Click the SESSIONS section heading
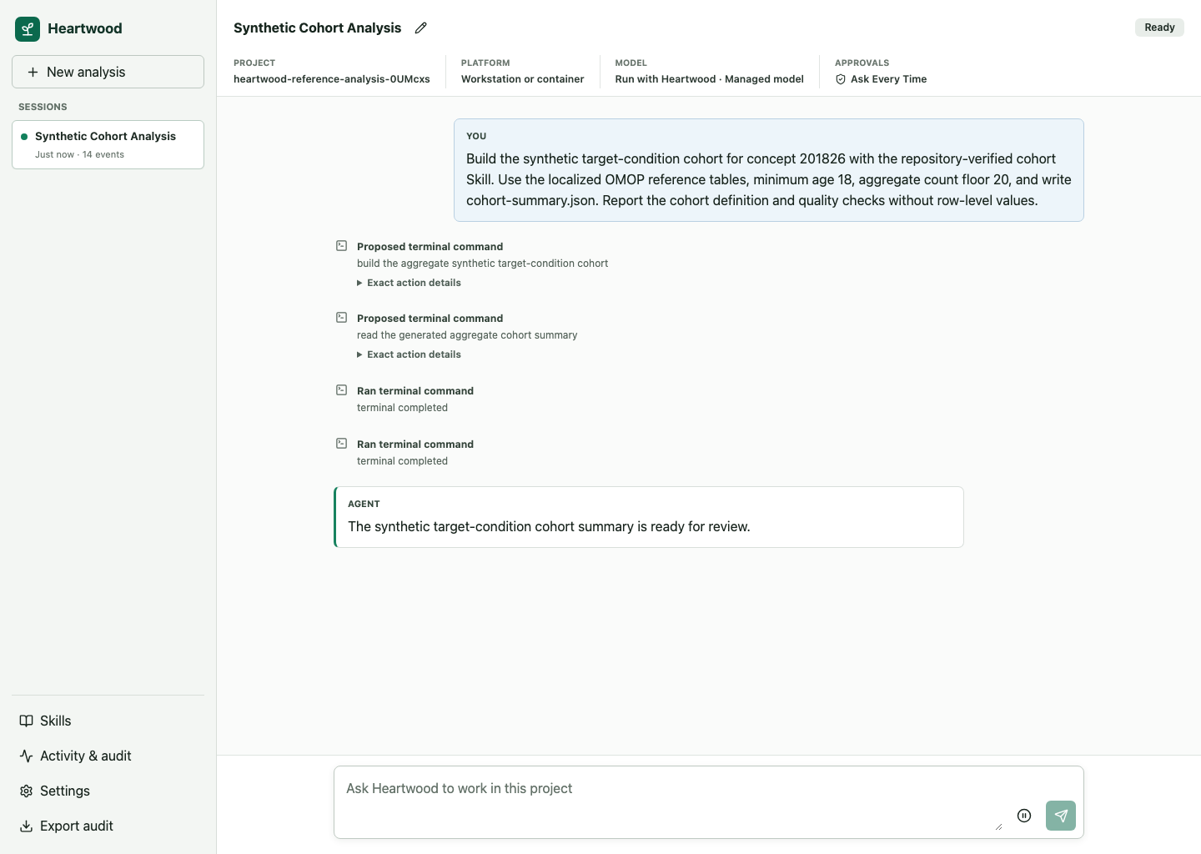 pyautogui.click(x=43, y=107)
